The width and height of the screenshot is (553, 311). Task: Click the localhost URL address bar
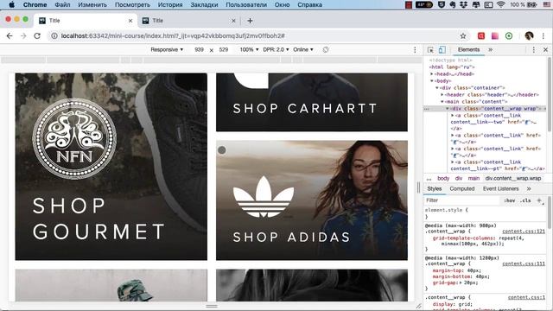tap(173, 36)
